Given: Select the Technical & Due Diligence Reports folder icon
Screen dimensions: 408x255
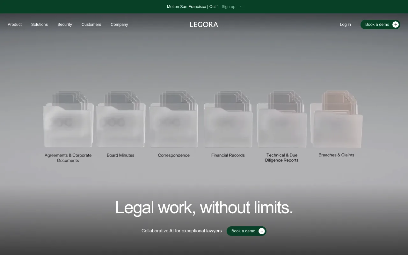Looking at the screenshot, I should (282, 119).
